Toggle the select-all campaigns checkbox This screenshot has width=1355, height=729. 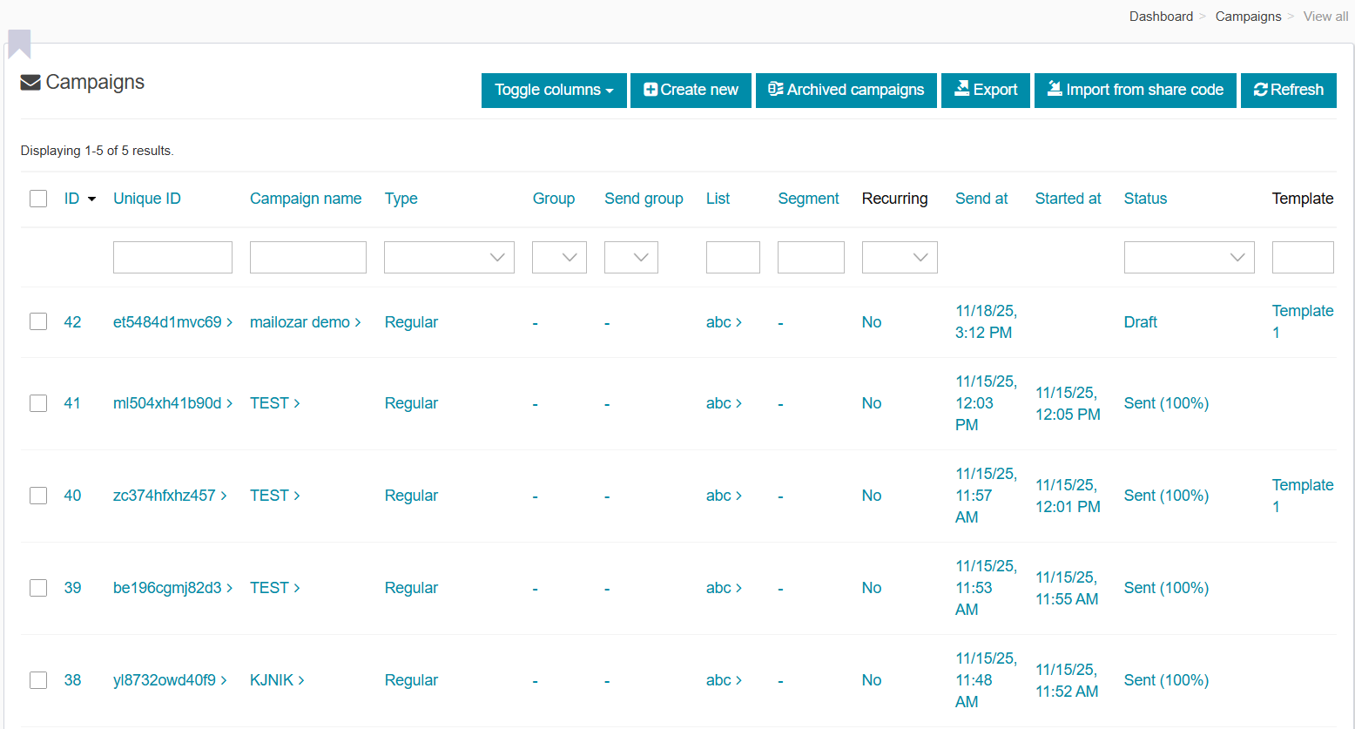click(38, 199)
